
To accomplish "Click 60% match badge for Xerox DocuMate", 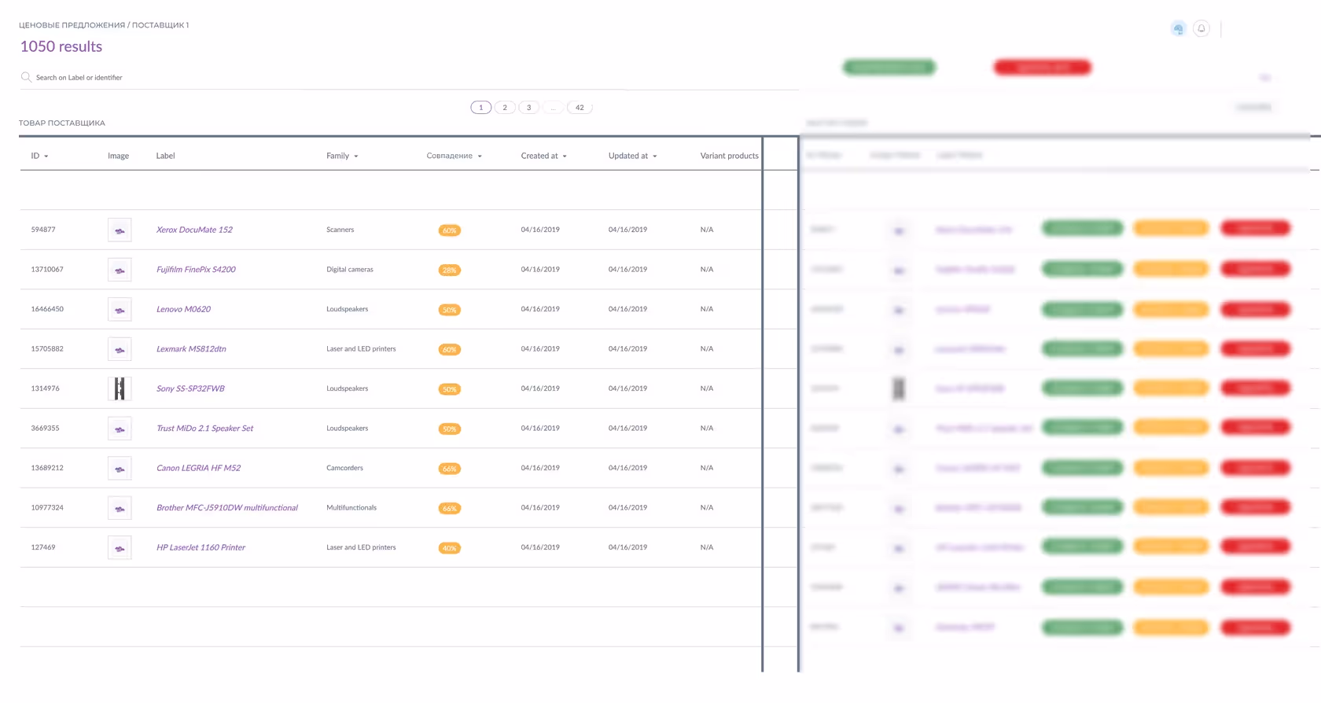I will 449,230.
